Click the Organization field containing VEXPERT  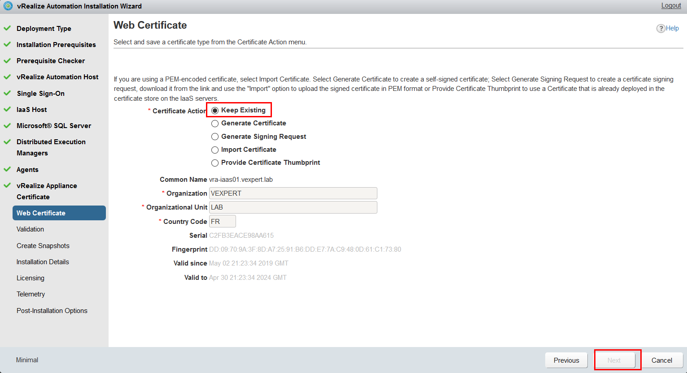(293, 193)
